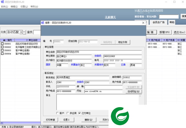Click the search box beside 搜索模板、常见问题
The image size is (186, 128).
(x=169, y=17)
